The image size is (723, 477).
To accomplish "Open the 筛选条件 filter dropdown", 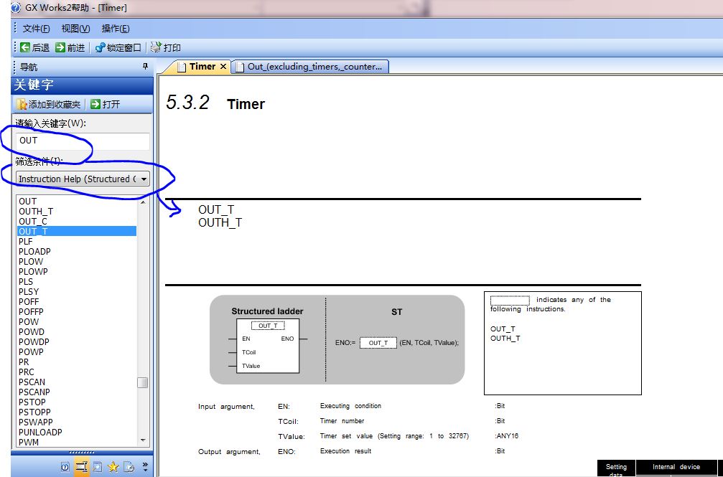I will [144, 179].
